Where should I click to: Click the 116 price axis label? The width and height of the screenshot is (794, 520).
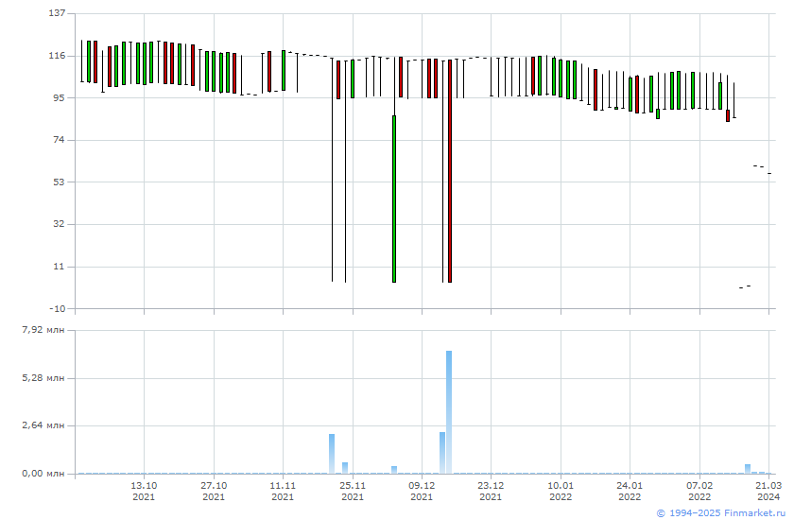[x=57, y=56]
